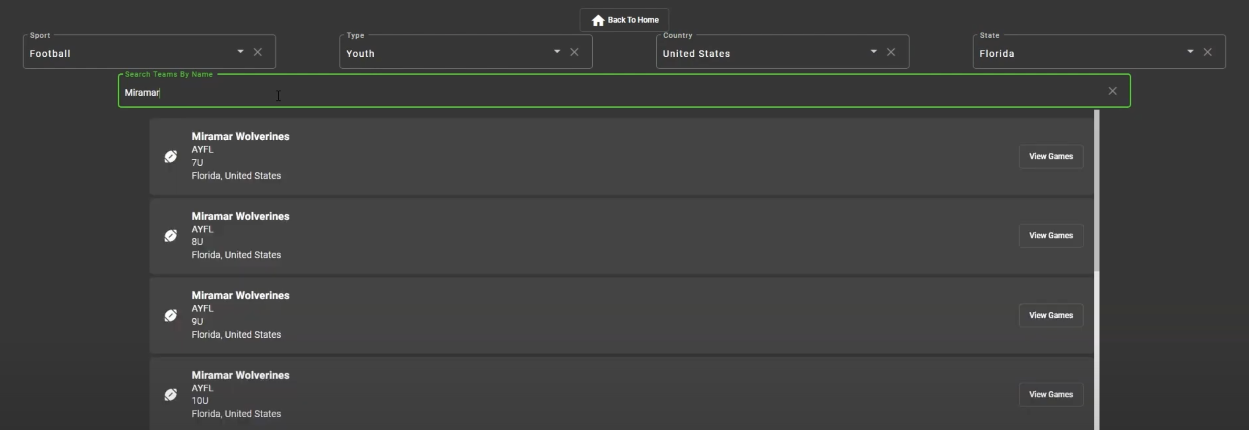
Task: View Games for Miramar Wolverines 7U
Action: tap(1051, 157)
